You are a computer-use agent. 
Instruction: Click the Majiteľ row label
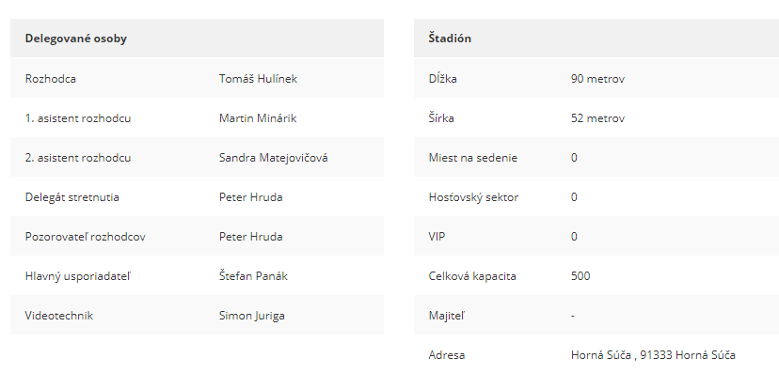tap(447, 316)
